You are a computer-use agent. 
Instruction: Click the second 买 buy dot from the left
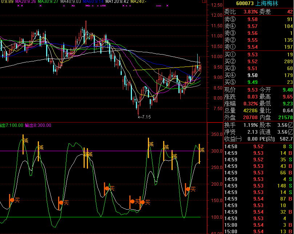point(61,203)
